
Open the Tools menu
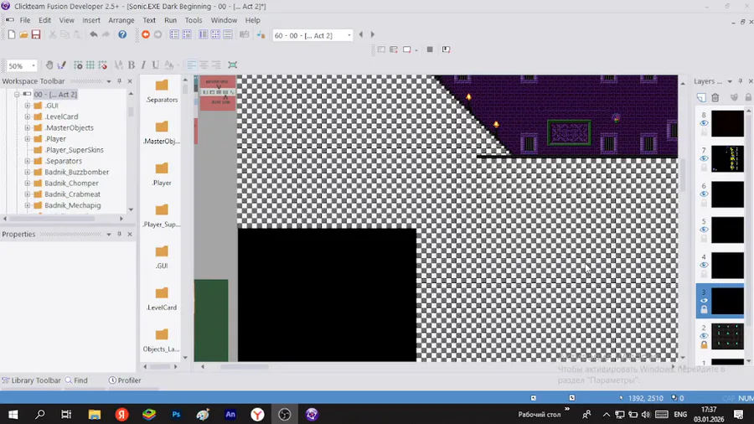[x=194, y=20]
